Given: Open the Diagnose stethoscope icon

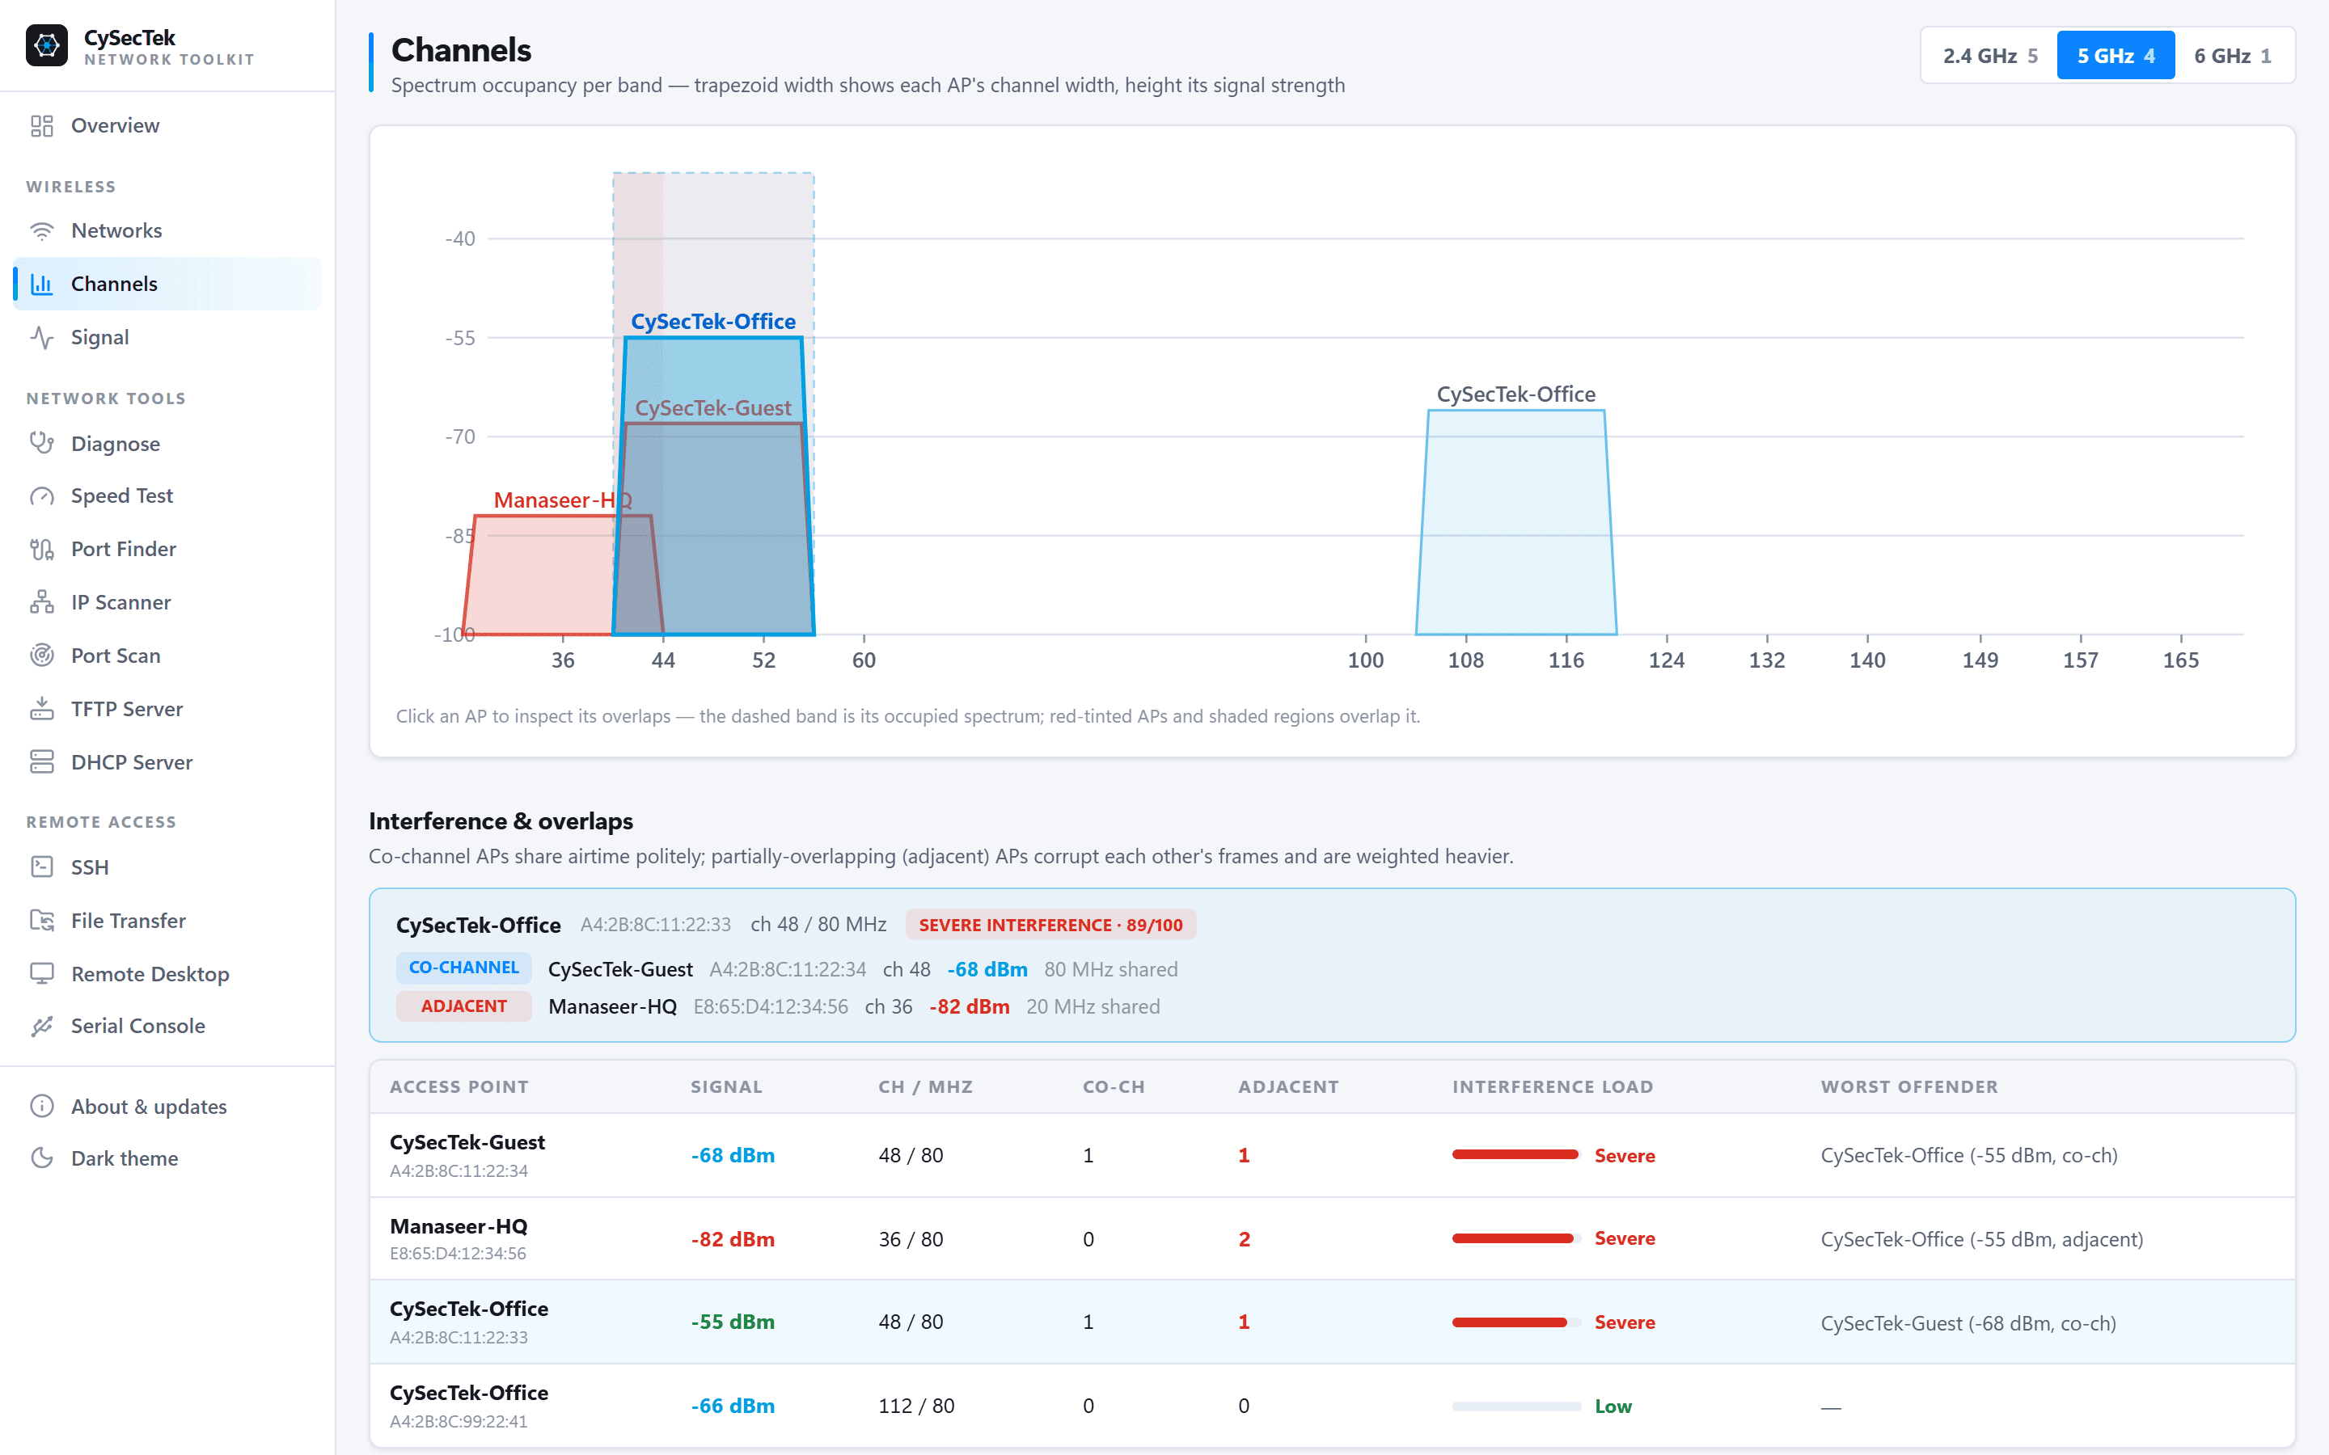Looking at the screenshot, I should coord(41,444).
